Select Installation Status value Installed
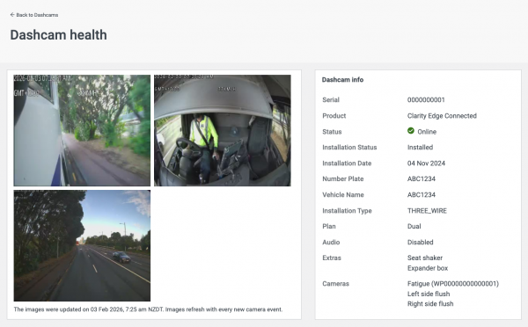 420,148
